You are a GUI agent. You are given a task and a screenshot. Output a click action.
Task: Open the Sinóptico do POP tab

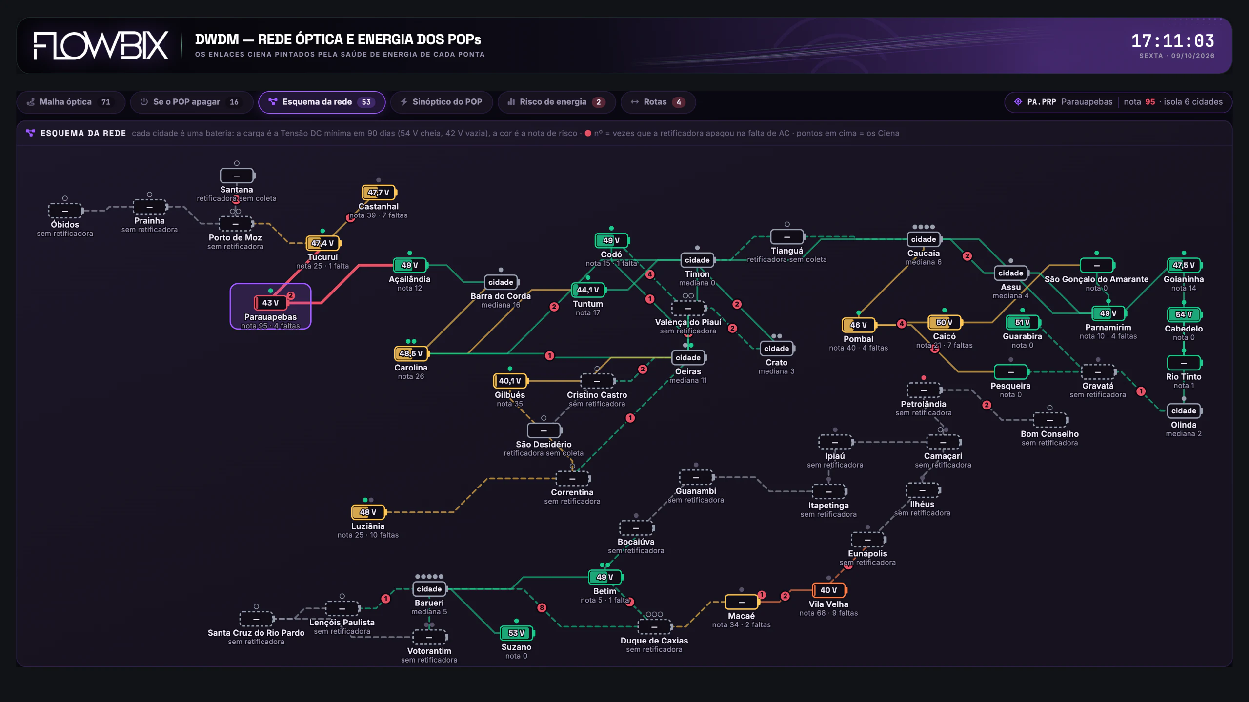pos(442,102)
